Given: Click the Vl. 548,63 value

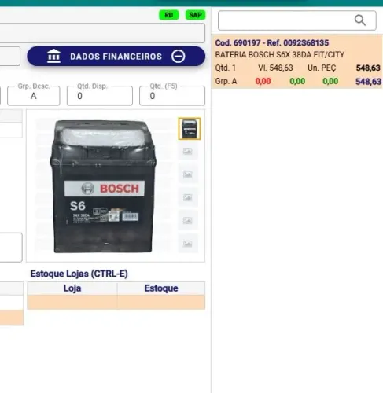Looking at the screenshot, I should click(275, 68).
